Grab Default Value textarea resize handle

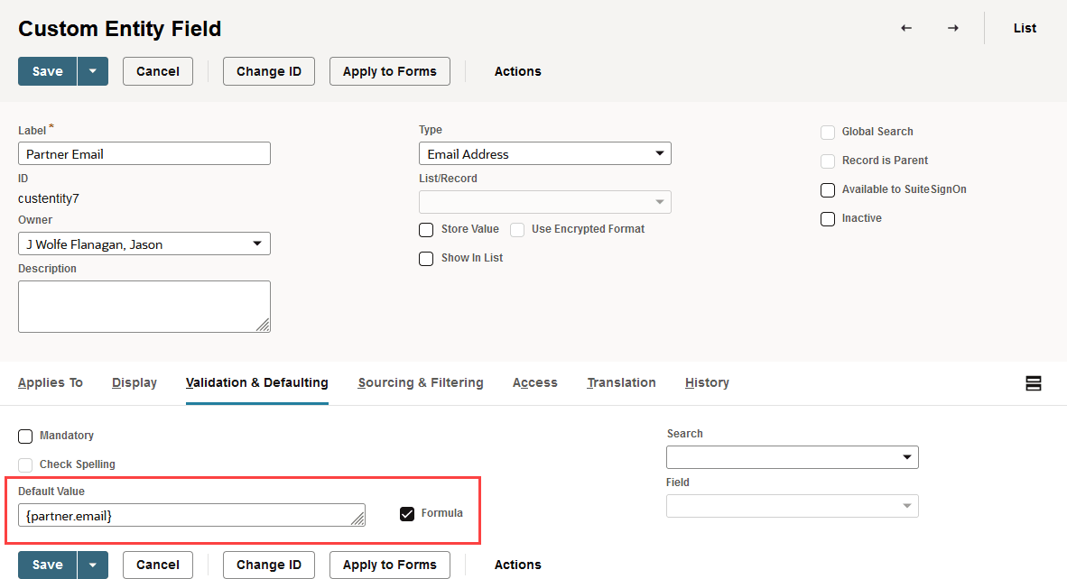tap(357, 519)
